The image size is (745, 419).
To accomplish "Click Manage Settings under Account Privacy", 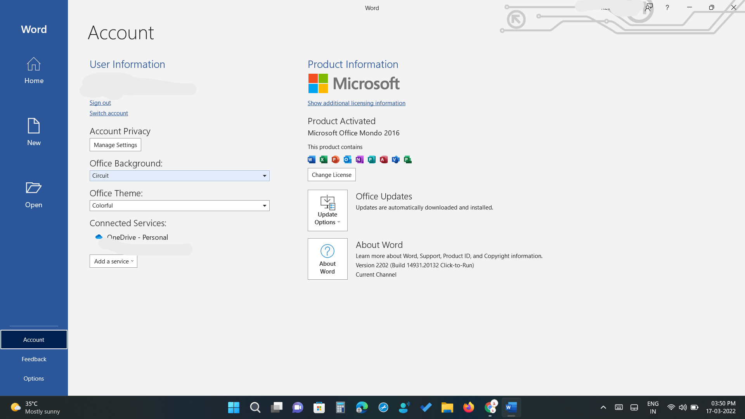I will (x=115, y=145).
